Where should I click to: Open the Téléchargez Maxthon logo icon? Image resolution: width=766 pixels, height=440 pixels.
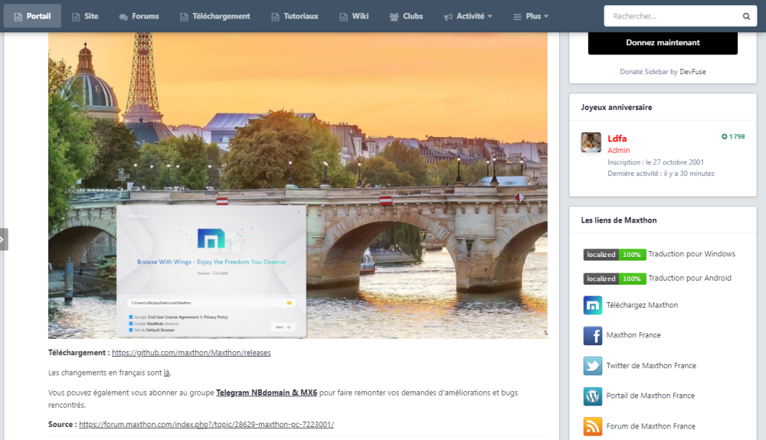(592, 305)
